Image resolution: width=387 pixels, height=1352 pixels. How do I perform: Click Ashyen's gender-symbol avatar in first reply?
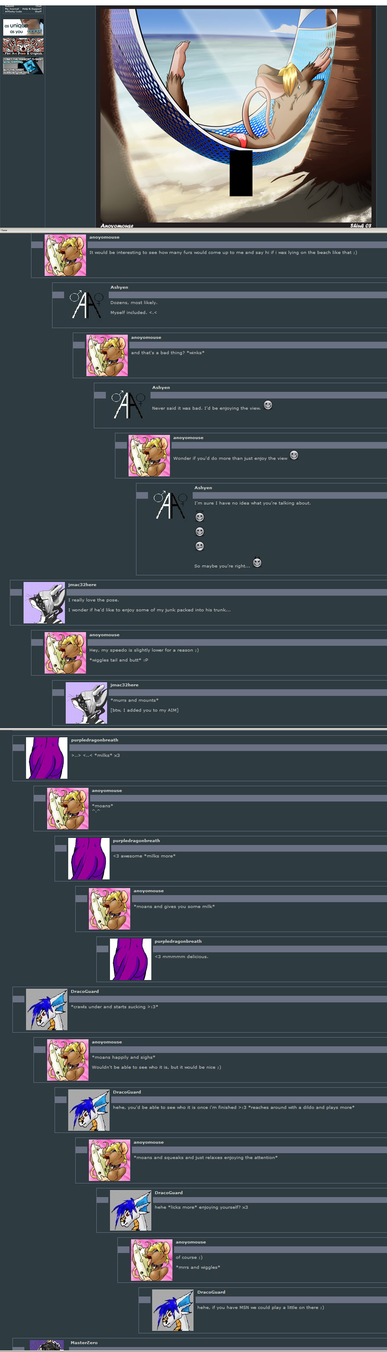coord(86,304)
